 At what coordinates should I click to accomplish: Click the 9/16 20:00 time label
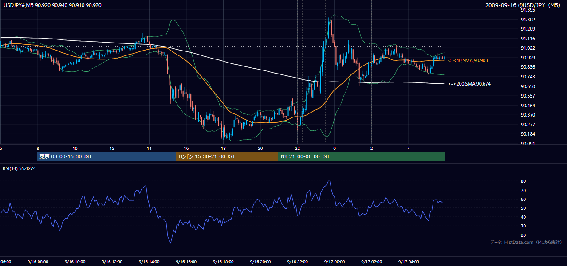pos(260,262)
